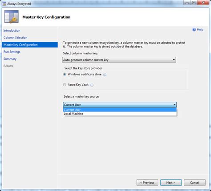Screen dimensions: 211x191
Task: Go to Summary page
Action: click(10, 59)
